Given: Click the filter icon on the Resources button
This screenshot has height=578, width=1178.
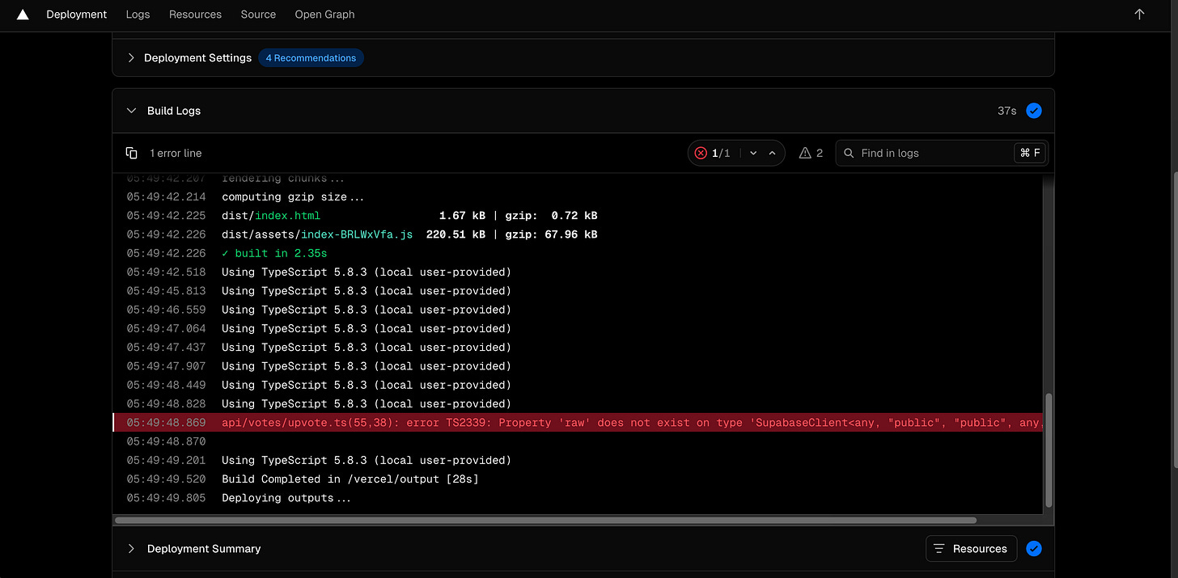Looking at the screenshot, I should coord(939,548).
